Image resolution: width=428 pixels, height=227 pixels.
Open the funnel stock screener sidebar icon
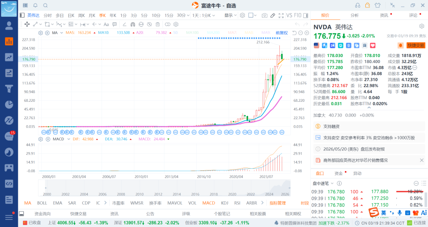(9, 89)
